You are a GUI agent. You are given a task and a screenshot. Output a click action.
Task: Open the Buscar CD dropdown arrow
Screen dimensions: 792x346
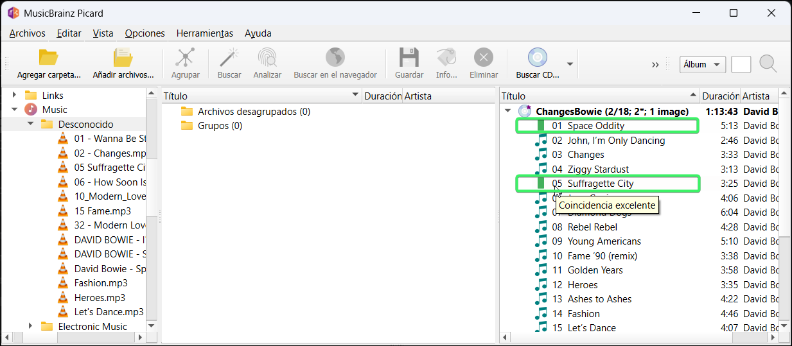click(x=570, y=64)
